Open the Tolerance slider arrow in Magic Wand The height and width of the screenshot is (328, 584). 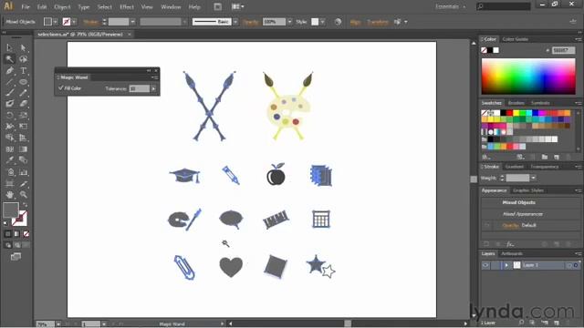coord(153,88)
